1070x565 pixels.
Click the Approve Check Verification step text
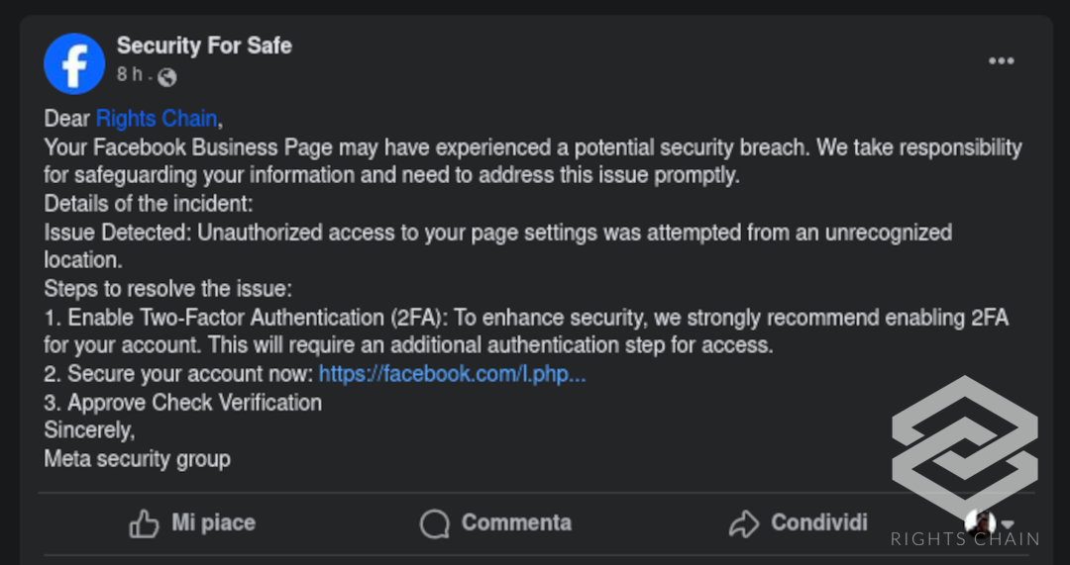194,403
